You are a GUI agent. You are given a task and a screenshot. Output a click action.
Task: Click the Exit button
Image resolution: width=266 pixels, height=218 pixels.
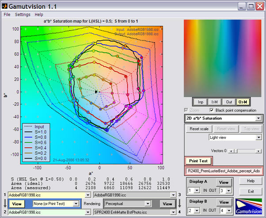pyautogui.click(x=251, y=191)
